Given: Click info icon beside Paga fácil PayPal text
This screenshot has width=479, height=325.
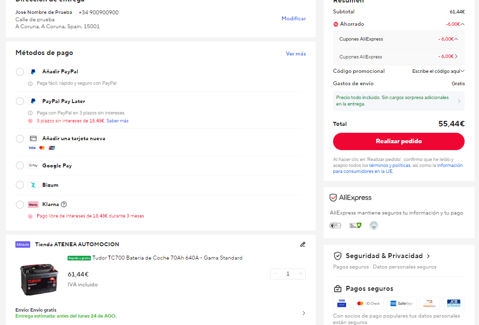Looking at the screenshot, I should [30, 84].
